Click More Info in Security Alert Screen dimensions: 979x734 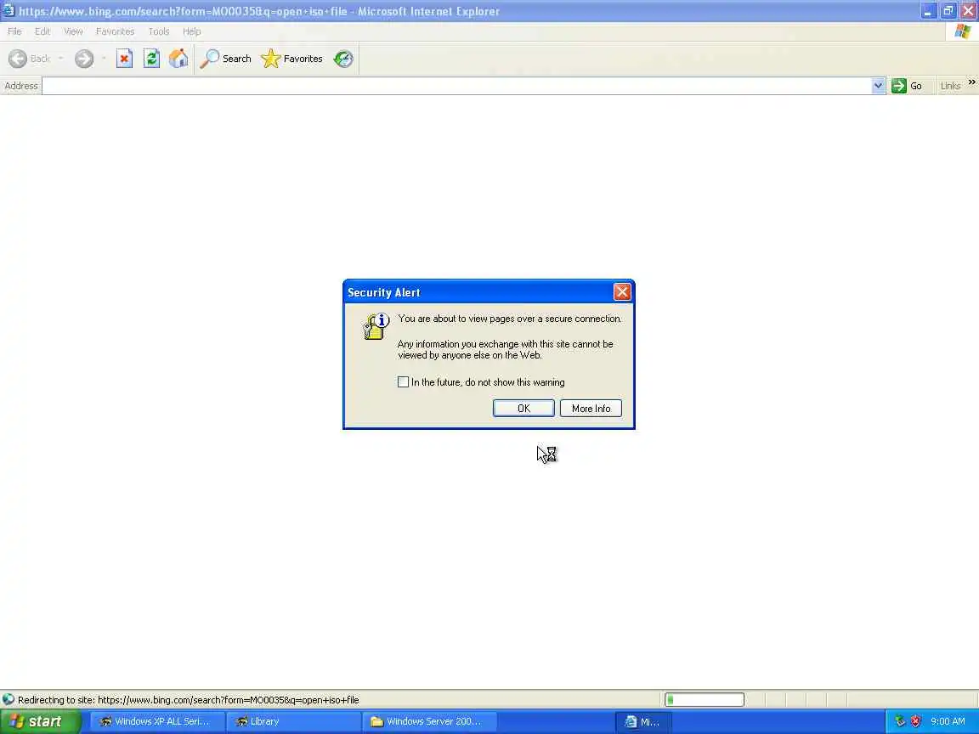pyautogui.click(x=591, y=408)
